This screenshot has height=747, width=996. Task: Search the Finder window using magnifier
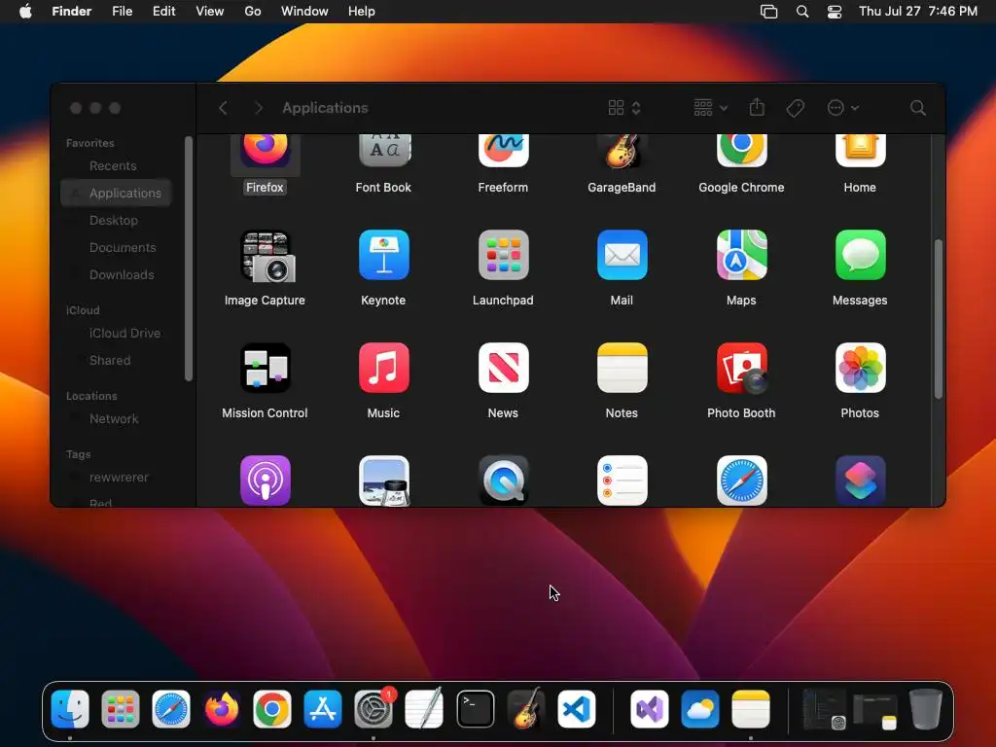point(917,108)
